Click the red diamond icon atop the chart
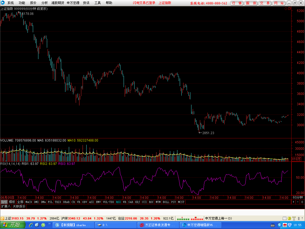 [286, 8]
